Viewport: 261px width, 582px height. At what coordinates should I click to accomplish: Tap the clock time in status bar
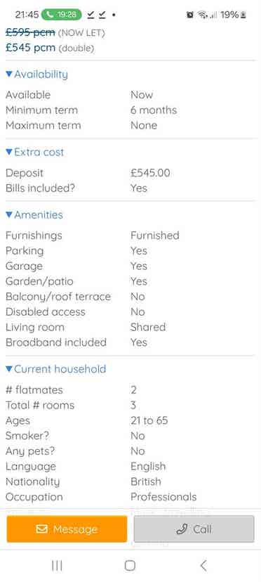[x=27, y=15]
